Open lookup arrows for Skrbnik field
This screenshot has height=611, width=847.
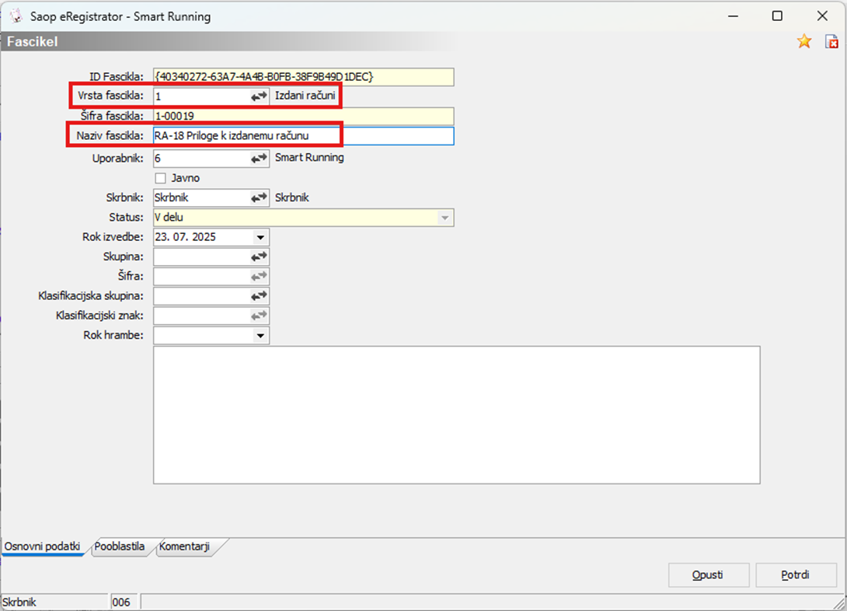260,197
